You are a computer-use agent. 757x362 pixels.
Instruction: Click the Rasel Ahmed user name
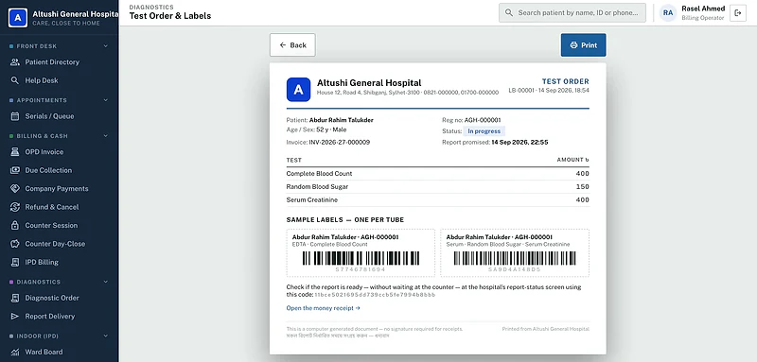tap(703, 9)
